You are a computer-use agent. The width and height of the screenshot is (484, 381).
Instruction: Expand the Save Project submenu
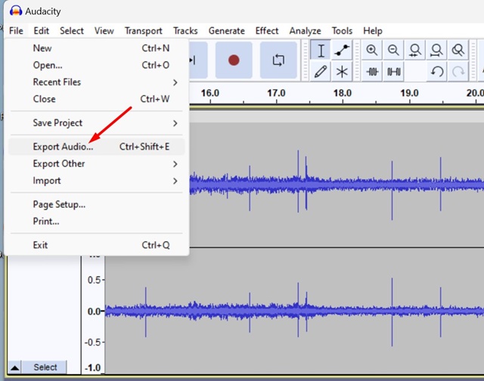click(x=96, y=122)
